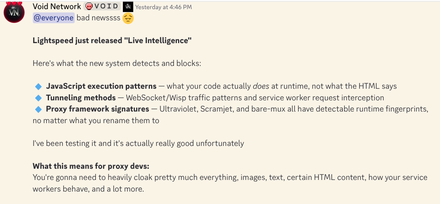Click bold text JavaScript execution patterns
The height and width of the screenshot is (204, 440).
[x=101, y=86]
